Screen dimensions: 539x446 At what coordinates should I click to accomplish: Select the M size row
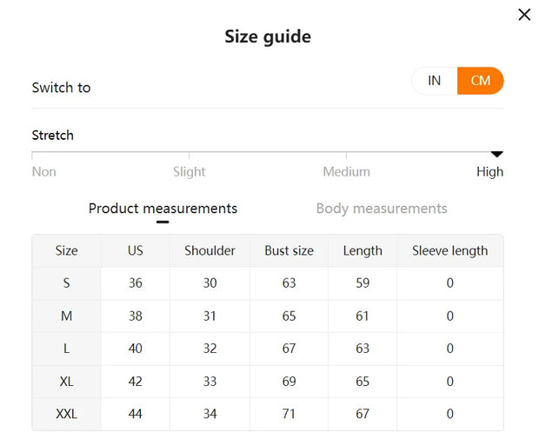pyautogui.click(x=67, y=316)
